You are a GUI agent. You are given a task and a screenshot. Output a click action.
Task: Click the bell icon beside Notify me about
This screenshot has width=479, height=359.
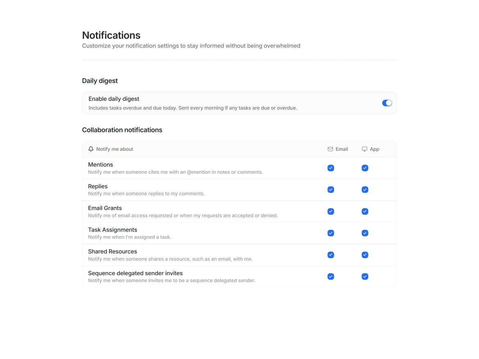91,149
